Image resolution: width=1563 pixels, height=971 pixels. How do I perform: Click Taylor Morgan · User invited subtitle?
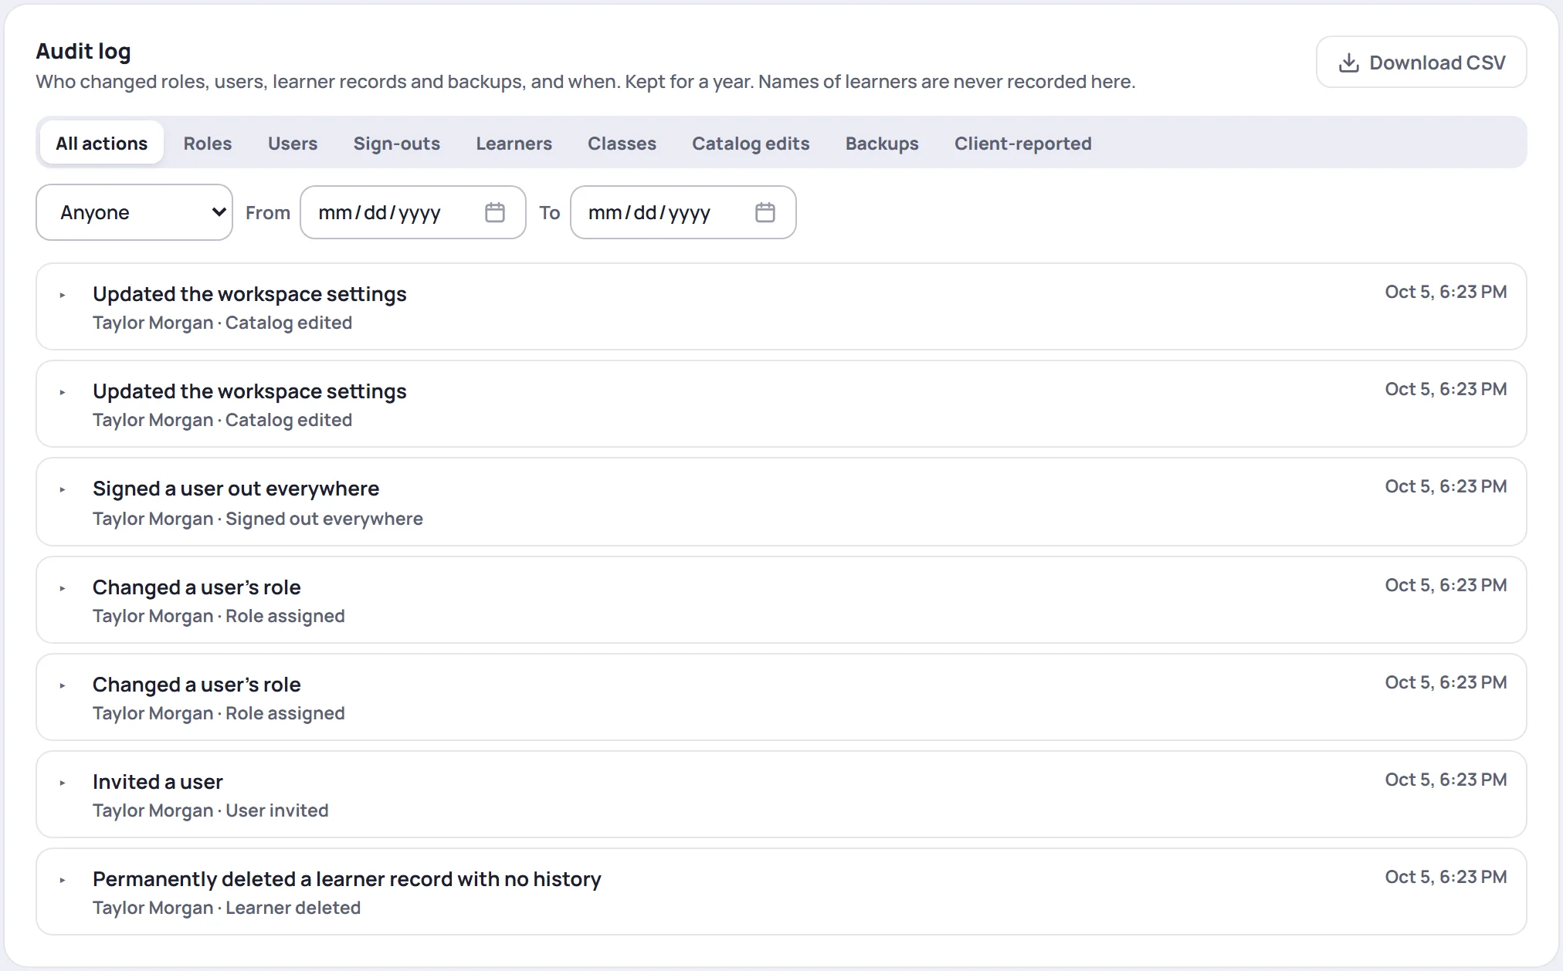tap(210, 810)
